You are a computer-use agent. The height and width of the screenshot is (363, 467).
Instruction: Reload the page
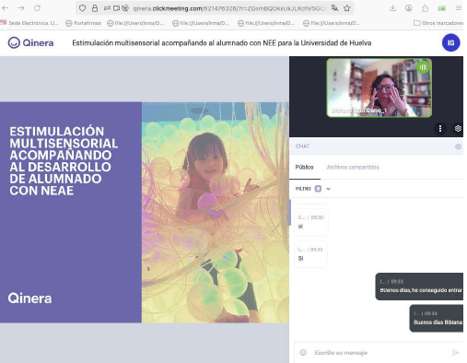point(37,8)
